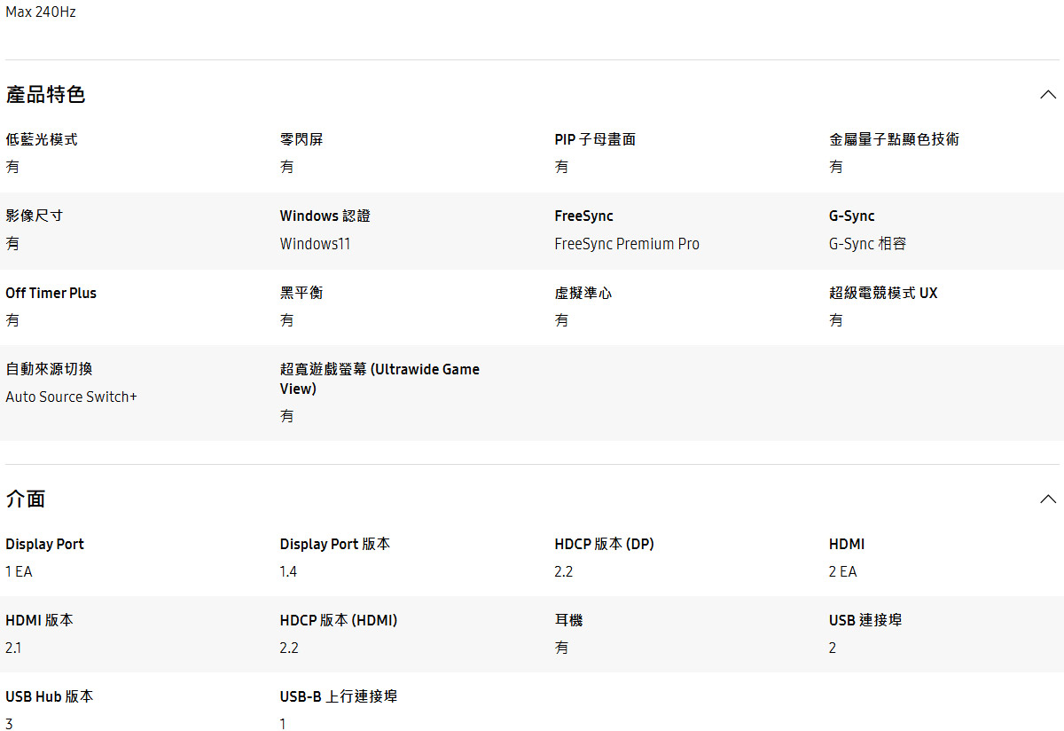This screenshot has height=731, width=1064.
Task: Click the G-Sync 相容 value
Action: 867,243
